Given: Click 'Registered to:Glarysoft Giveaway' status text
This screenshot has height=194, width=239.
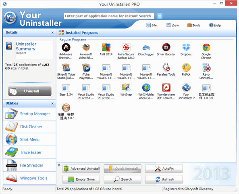Looking at the screenshot, I should pos(188,189).
